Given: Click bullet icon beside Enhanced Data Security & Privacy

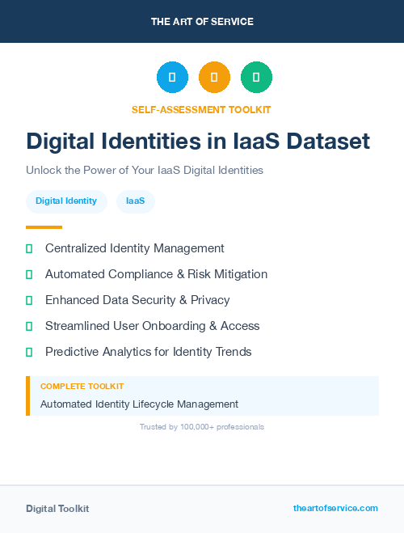Looking at the screenshot, I should point(29,301).
